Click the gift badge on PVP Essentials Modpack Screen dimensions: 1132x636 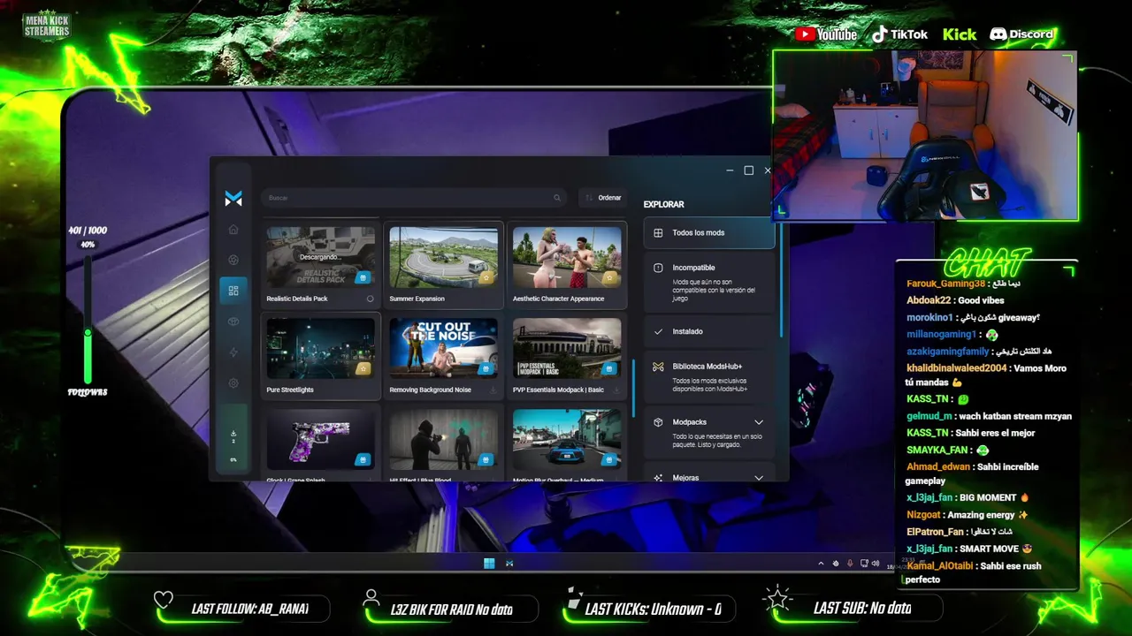click(608, 368)
